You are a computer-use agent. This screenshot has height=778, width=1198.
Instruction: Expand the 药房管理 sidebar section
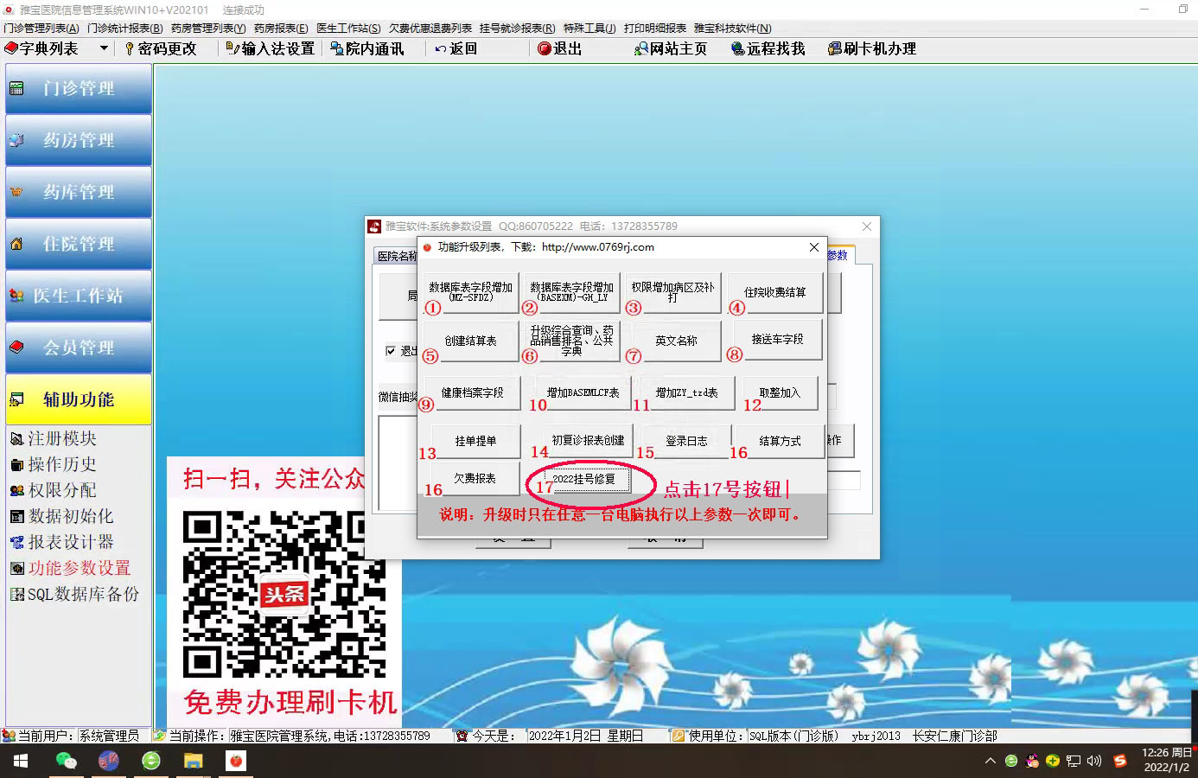[79, 140]
